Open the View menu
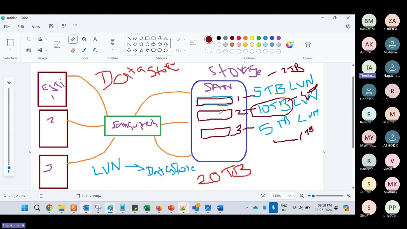The image size is (407, 229). click(36, 27)
